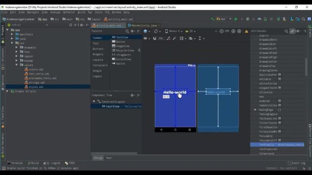Viewport: 312px width, 175px height.
Task: Open the File menu
Action: [4, 12]
